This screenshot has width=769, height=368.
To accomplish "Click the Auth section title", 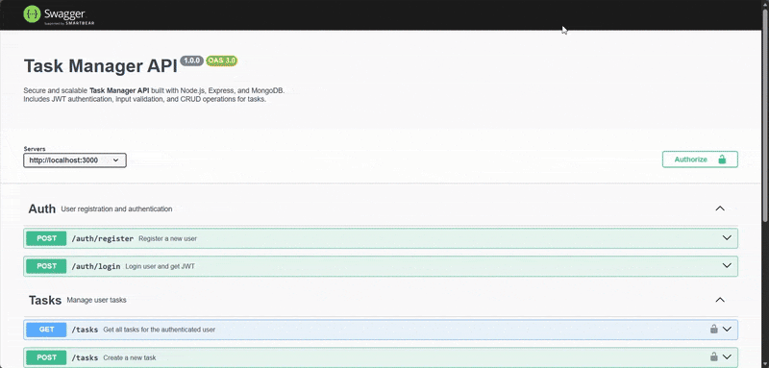I will tap(41, 209).
